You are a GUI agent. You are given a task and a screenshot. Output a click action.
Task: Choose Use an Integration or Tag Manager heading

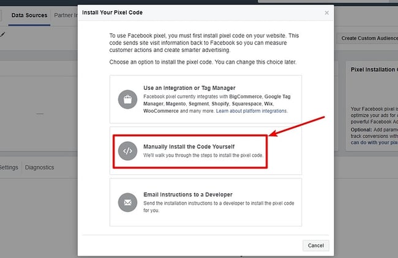(x=188, y=89)
